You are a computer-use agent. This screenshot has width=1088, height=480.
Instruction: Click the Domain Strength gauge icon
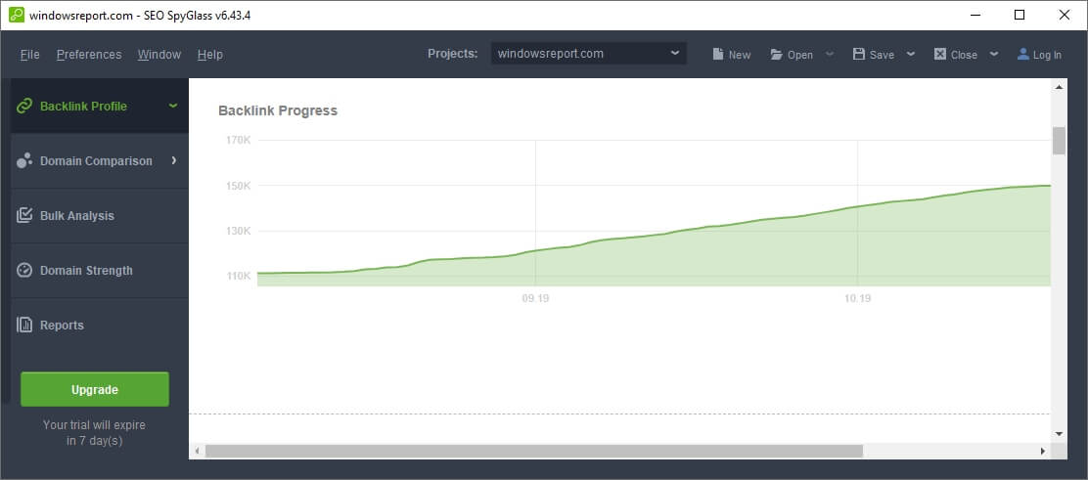pyautogui.click(x=24, y=270)
